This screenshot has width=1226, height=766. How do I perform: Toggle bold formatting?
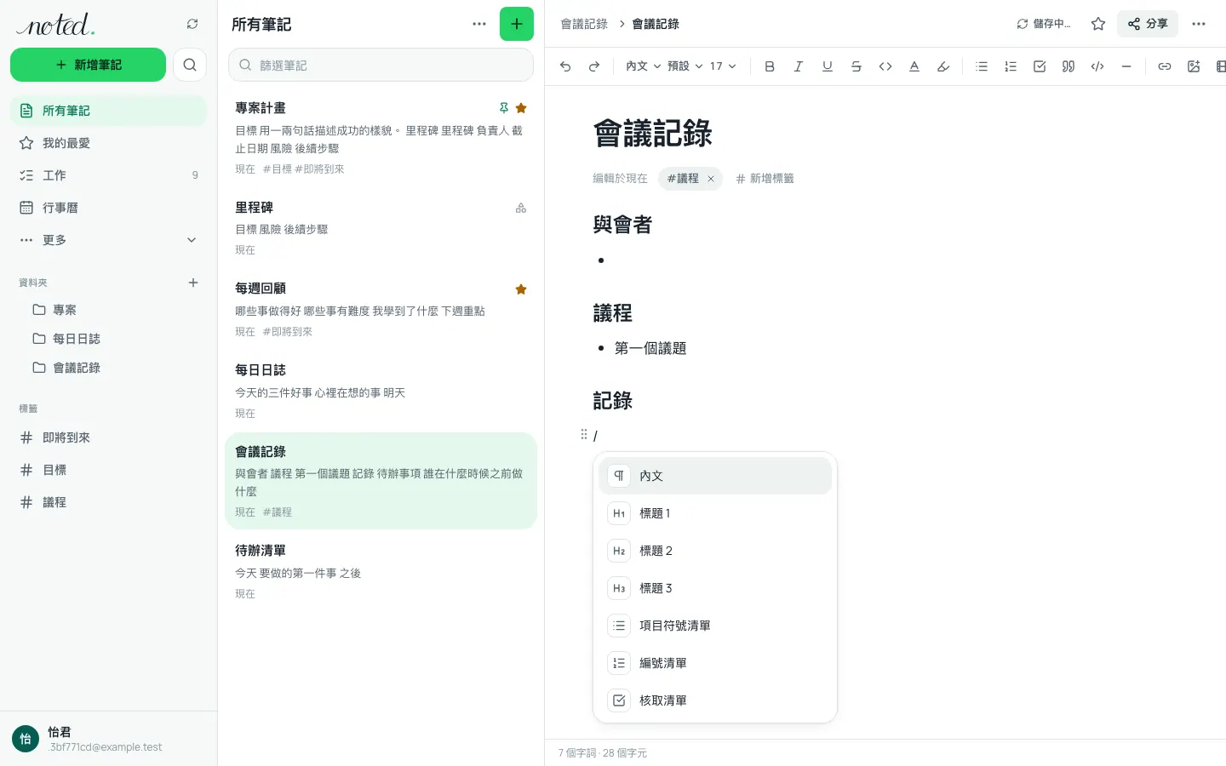point(770,66)
